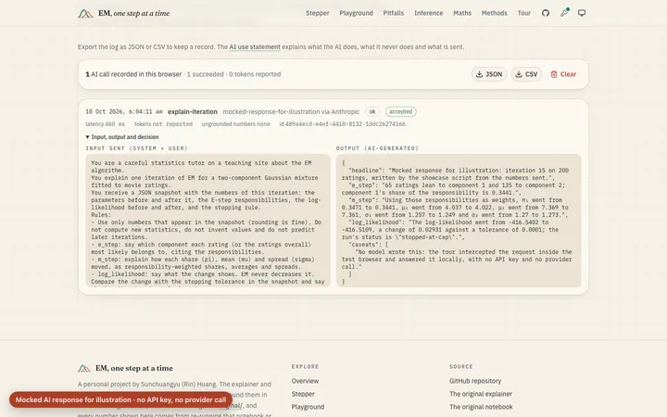The height and width of the screenshot is (417, 667).
Task: Click the 'accepted' status badge
Action: tap(401, 111)
